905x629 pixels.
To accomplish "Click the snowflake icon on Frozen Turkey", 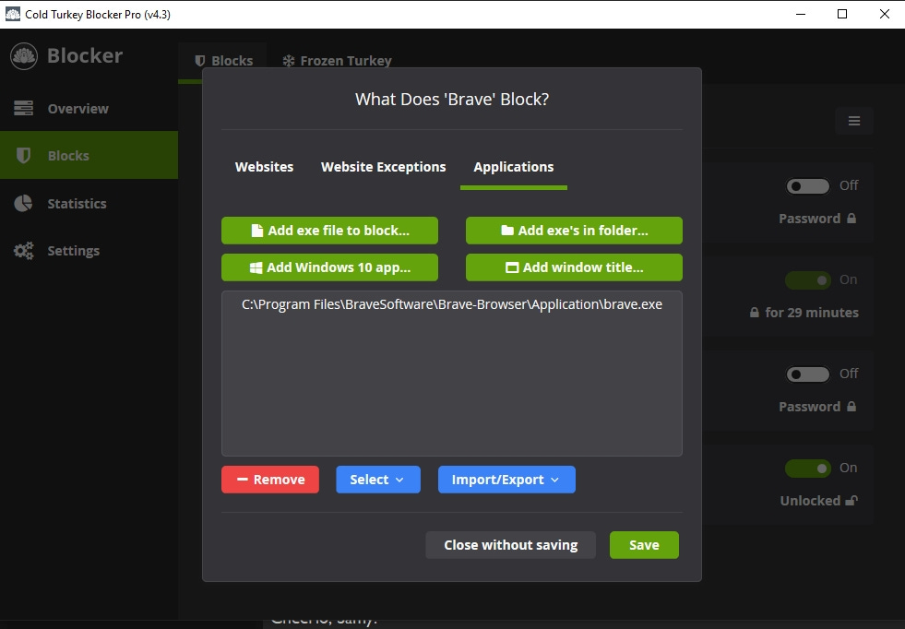I will [289, 61].
